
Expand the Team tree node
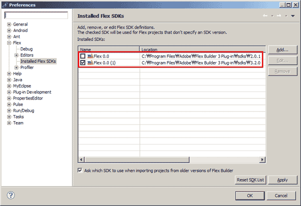click(x=9, y=123)
